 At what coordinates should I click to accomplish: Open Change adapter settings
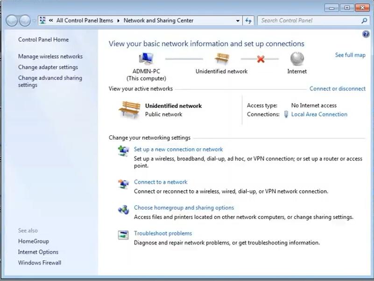[48, 67]
